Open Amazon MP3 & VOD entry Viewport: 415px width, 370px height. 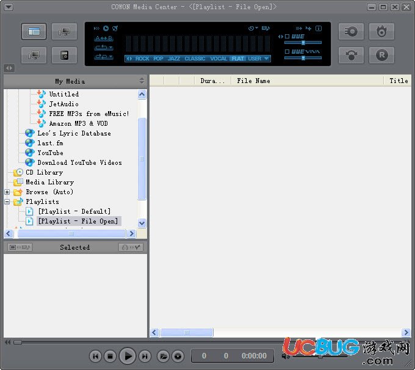point(78,123)
